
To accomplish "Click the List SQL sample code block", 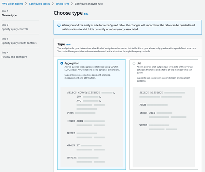I will (163, 109).
